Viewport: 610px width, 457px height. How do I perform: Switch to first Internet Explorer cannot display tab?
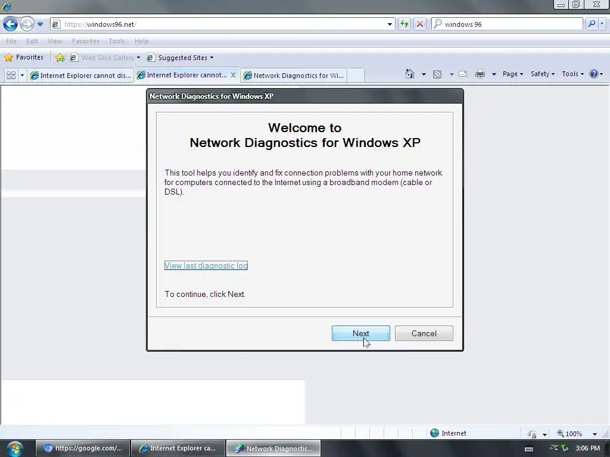coord(81,76)
